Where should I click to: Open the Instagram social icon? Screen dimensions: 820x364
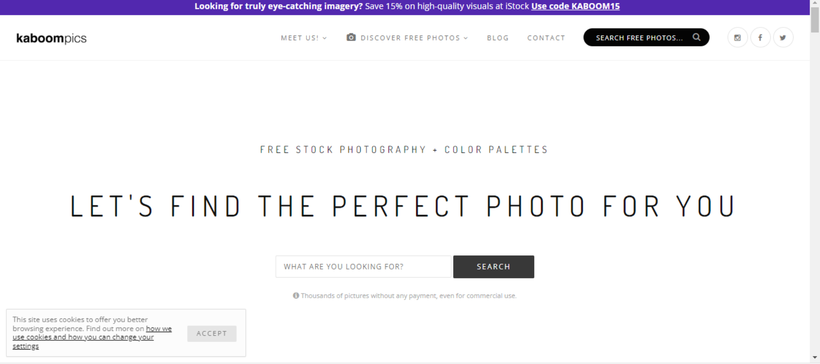pyautogui.click(x=738, y=38)
